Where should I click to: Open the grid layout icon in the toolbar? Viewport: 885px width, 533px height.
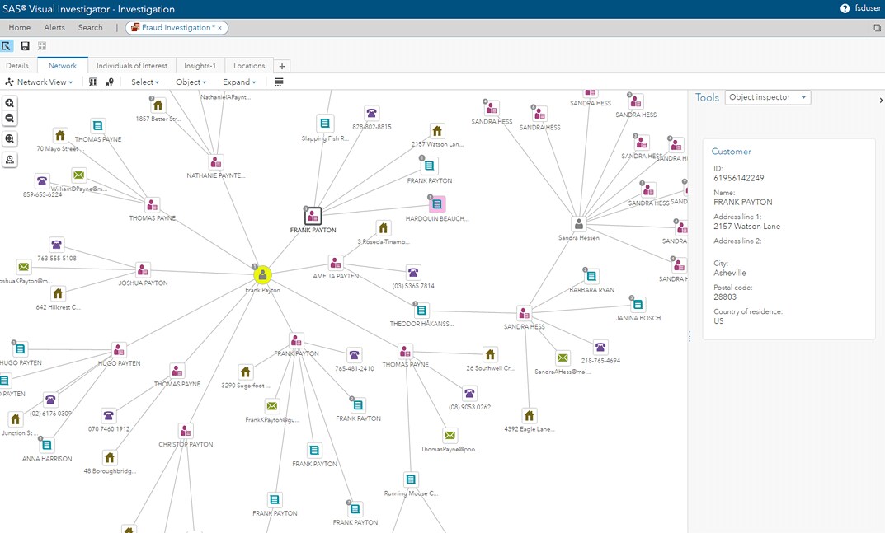(x=94, y=82)
